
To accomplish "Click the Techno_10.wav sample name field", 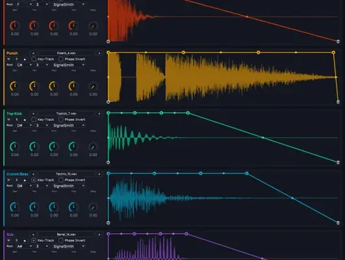I will 66,174.
